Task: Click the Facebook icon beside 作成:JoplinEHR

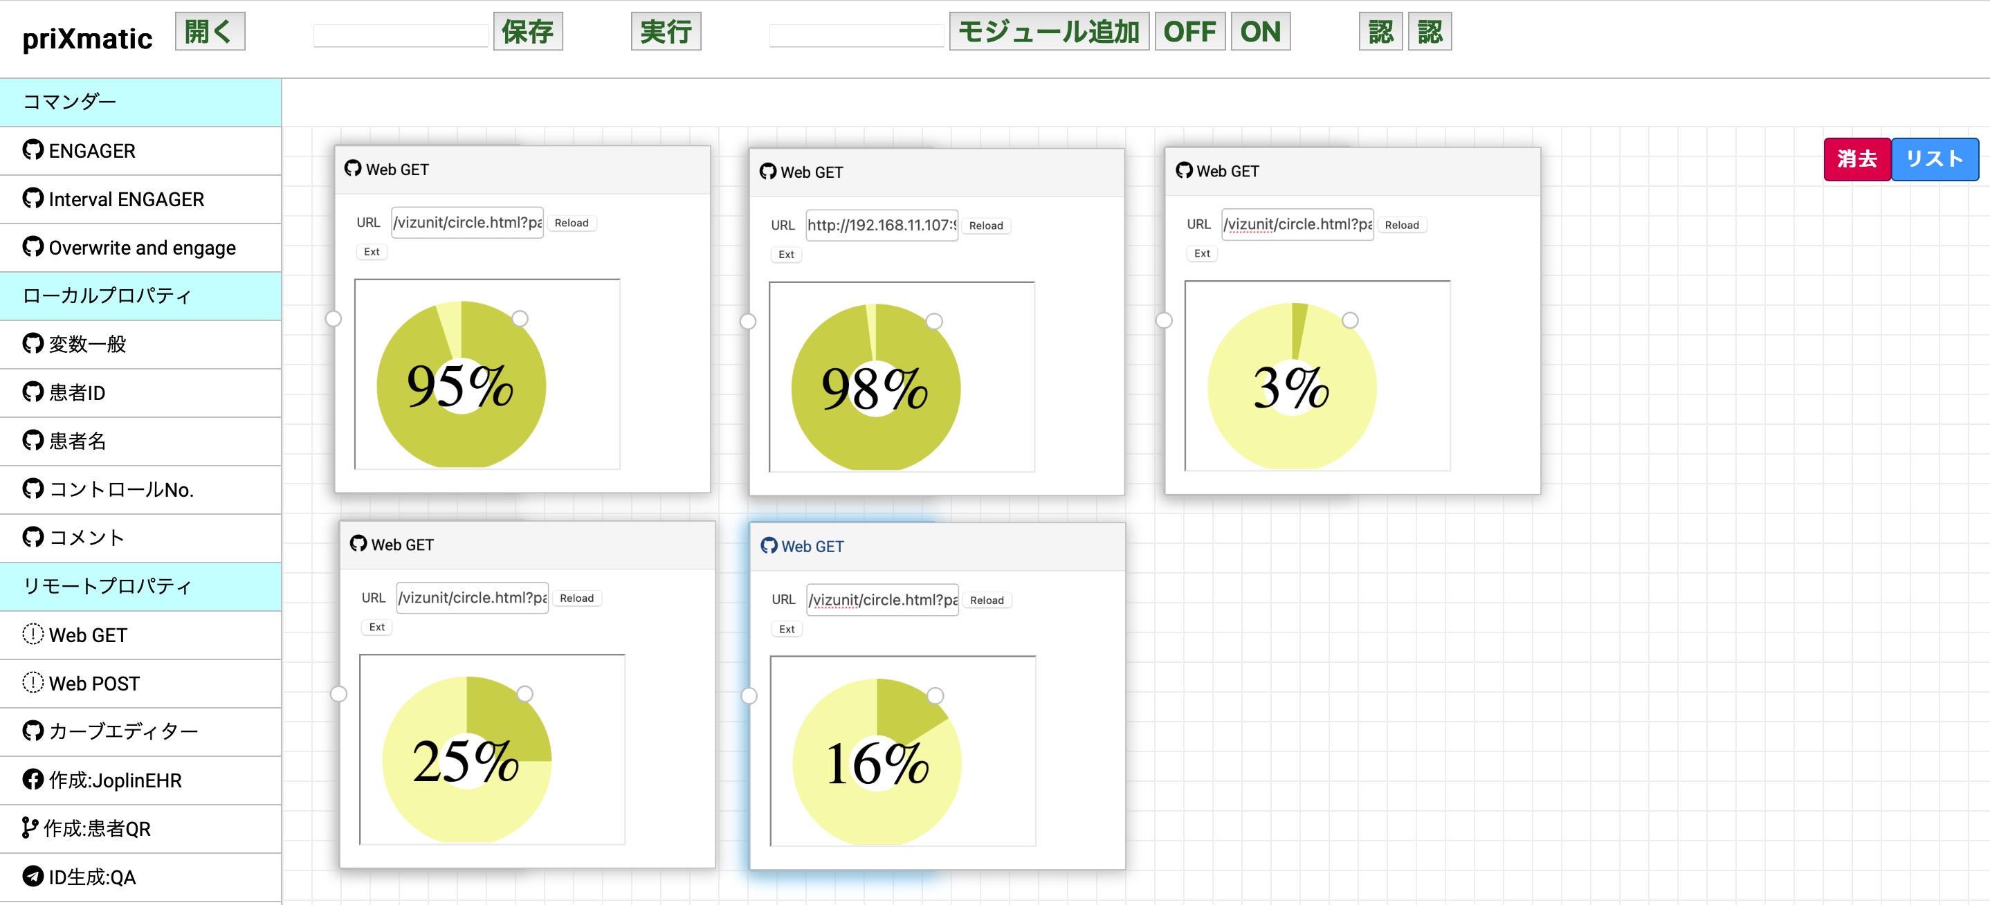Action: 33,780
